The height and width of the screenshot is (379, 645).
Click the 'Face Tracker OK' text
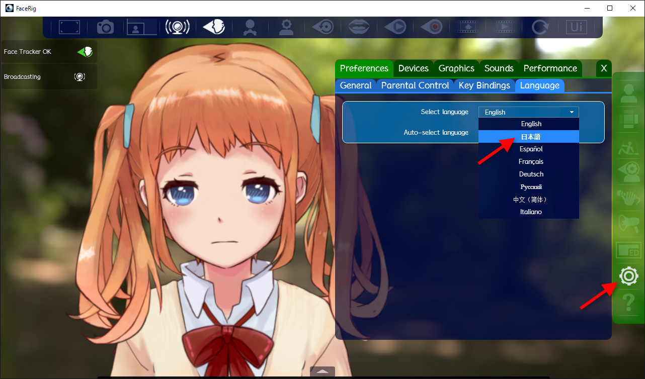[x=28, y=52]
